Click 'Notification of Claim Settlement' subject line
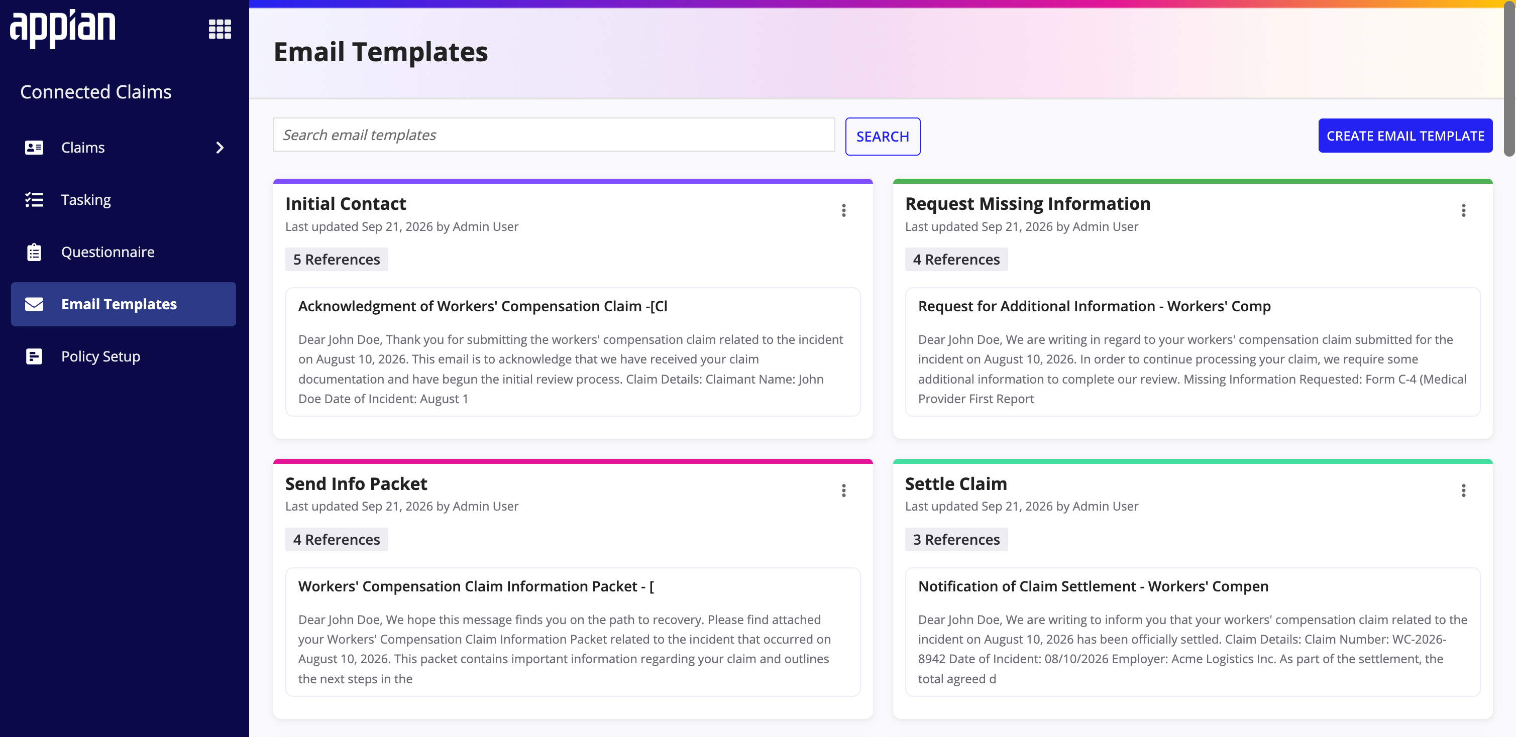The image size is (1516, 737). pos(1093,586)
